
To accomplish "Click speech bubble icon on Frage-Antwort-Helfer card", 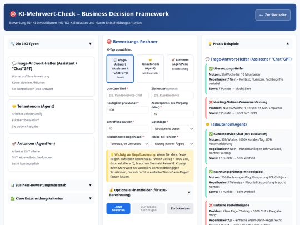I will coord(14,63).
